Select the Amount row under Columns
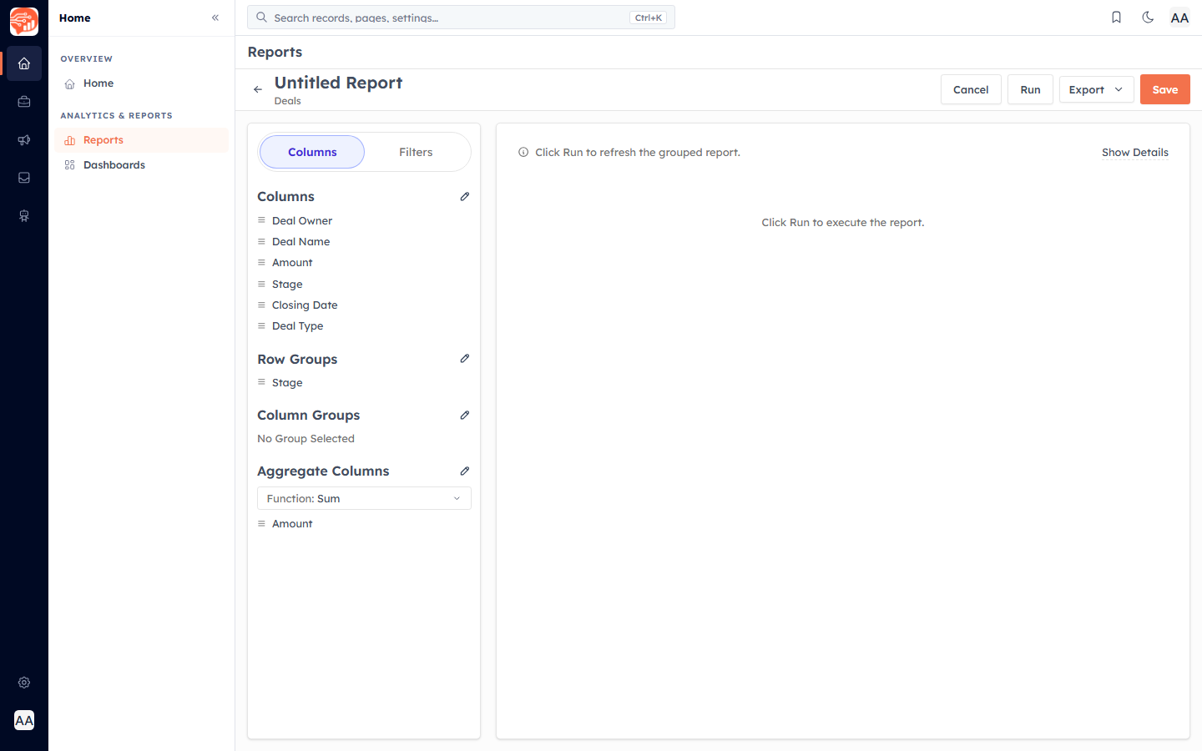Screen dimensions: 1202x751 (x=364, y=262)
